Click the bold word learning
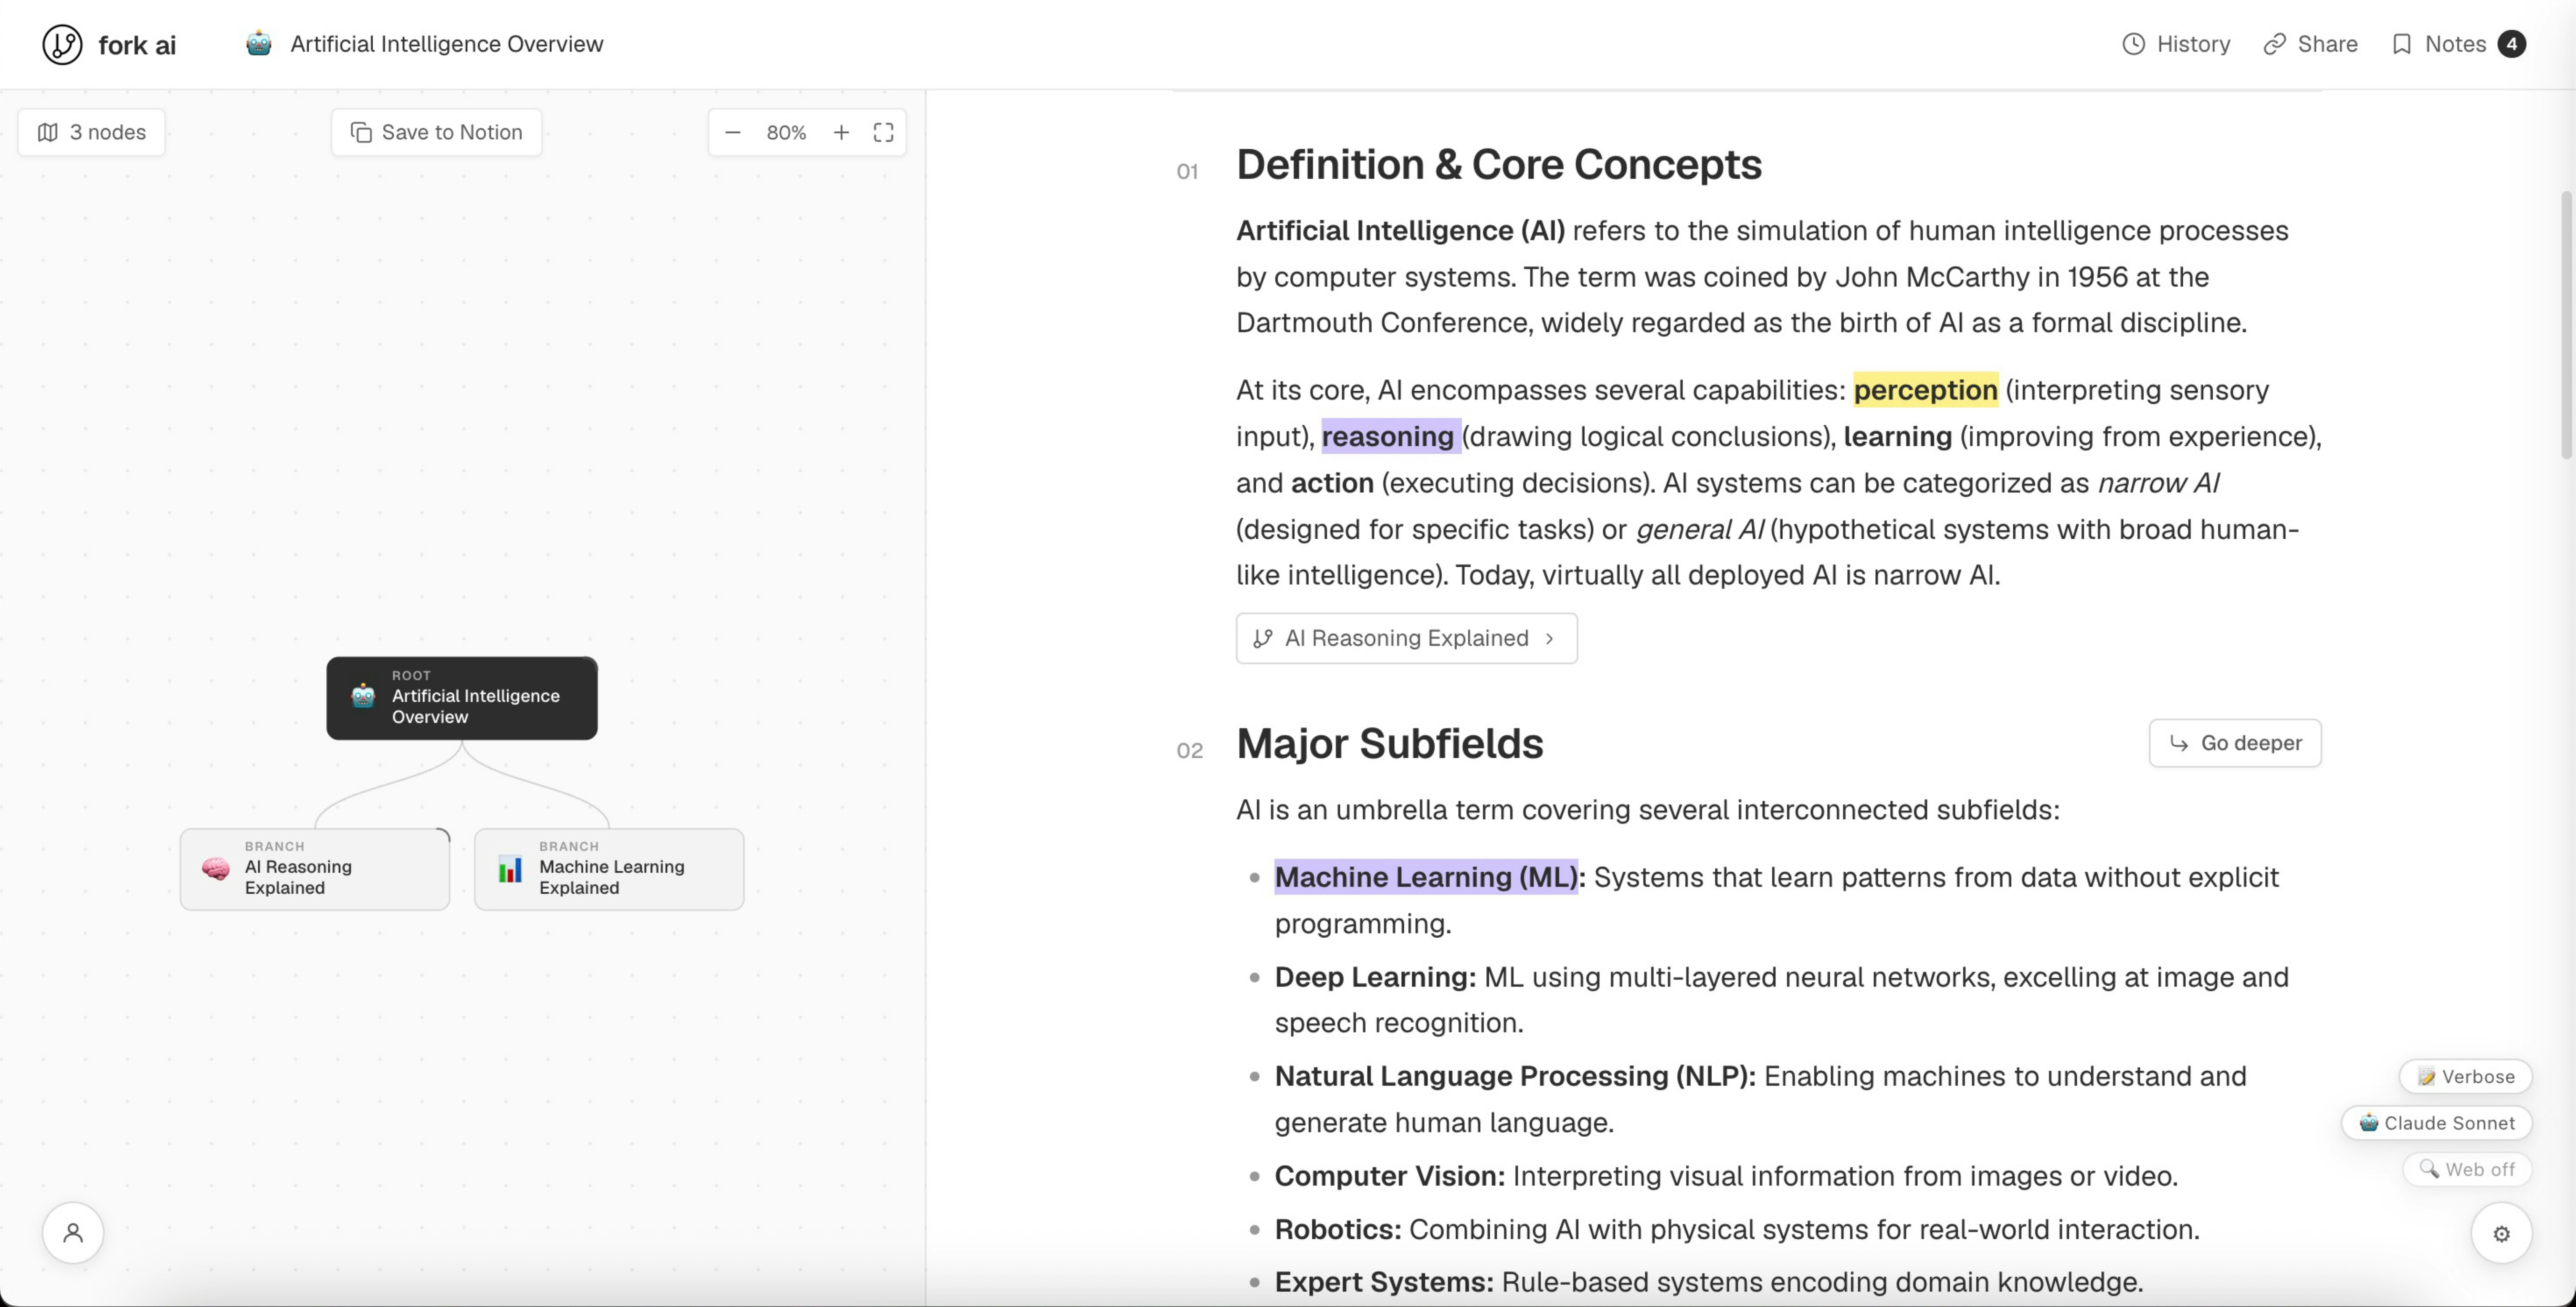 (x=1897, y=437)
